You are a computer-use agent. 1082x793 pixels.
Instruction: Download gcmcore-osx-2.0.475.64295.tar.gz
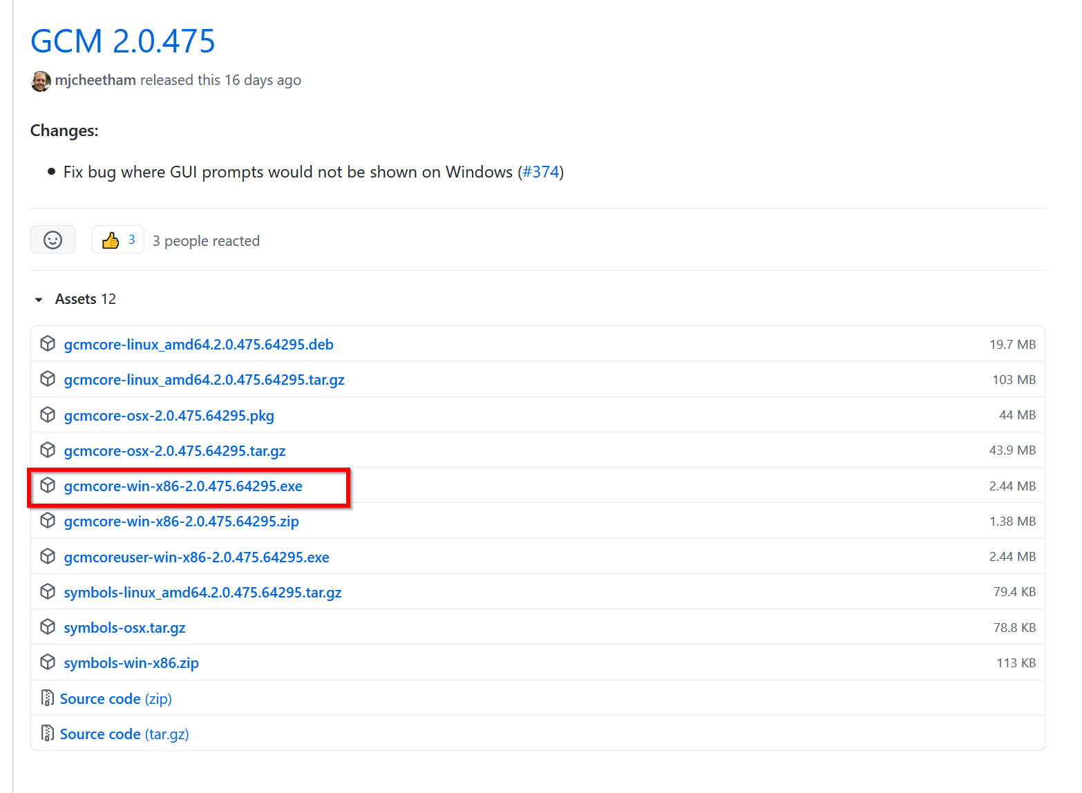pyautogui.click(x=175, y=451)
